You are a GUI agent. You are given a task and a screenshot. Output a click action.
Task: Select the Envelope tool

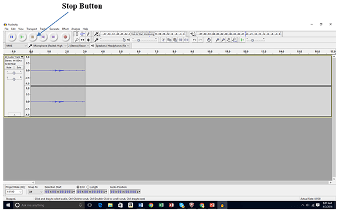tap(82, 34)
